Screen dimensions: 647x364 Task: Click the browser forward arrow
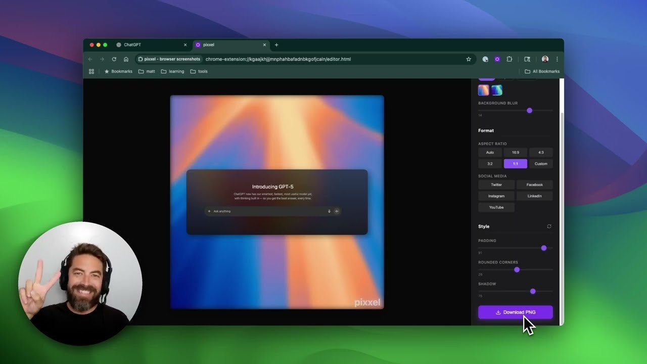[x=102, y=59]
